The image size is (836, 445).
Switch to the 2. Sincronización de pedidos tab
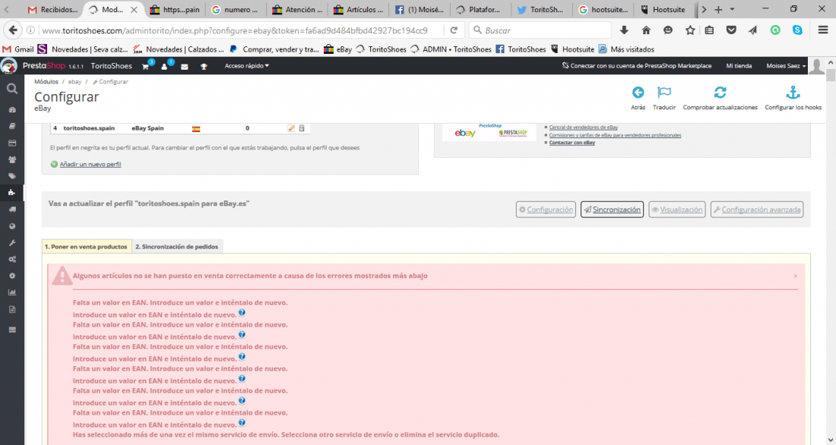176,247
